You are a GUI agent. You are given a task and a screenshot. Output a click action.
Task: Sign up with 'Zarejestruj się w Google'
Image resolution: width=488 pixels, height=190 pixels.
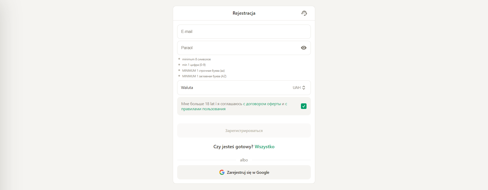244,172
